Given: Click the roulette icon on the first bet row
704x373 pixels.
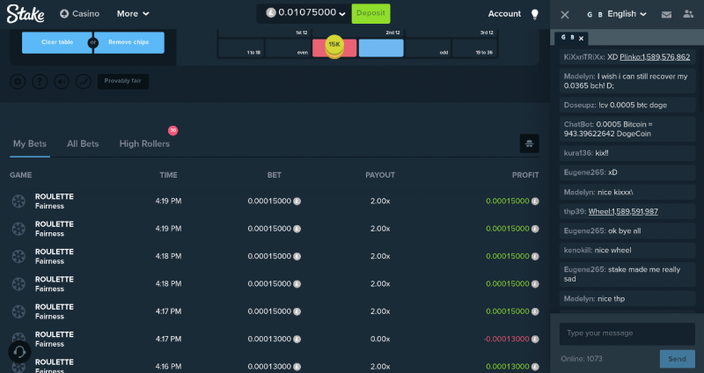Looking at the screenshot, I should (x=18, y=201).
